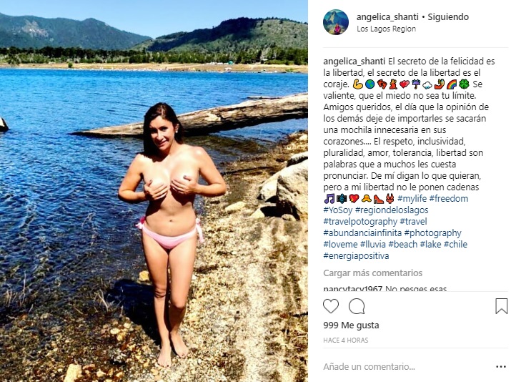Open the #energiapositiva hashtag

[x=356, y=256]
